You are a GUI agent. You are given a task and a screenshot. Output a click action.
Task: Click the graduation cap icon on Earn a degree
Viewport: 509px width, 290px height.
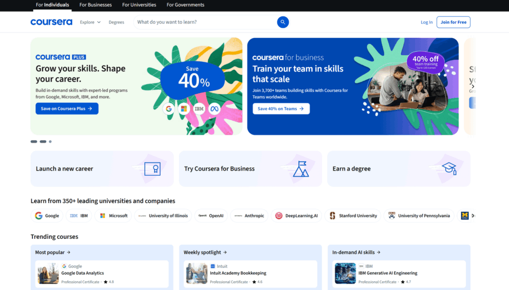pyautogui.click(x=449, y=168)
